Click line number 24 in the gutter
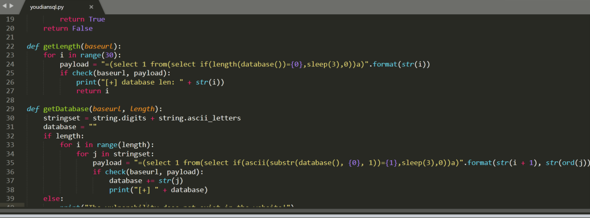 coord(10,64)
